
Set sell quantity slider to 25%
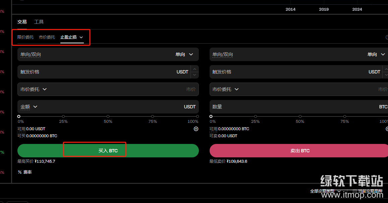click(x=256, y=116)
